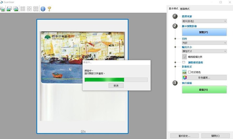This screenshot has height=139, width=233.
Task: Rotate the image left
Action: click(9, 9)
